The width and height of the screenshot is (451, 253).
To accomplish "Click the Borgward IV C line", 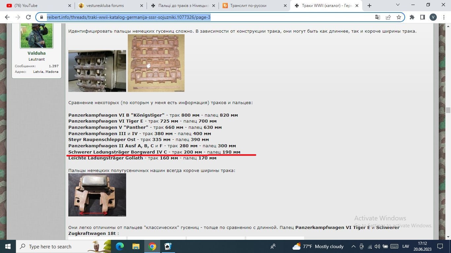I will click(154, 152).
